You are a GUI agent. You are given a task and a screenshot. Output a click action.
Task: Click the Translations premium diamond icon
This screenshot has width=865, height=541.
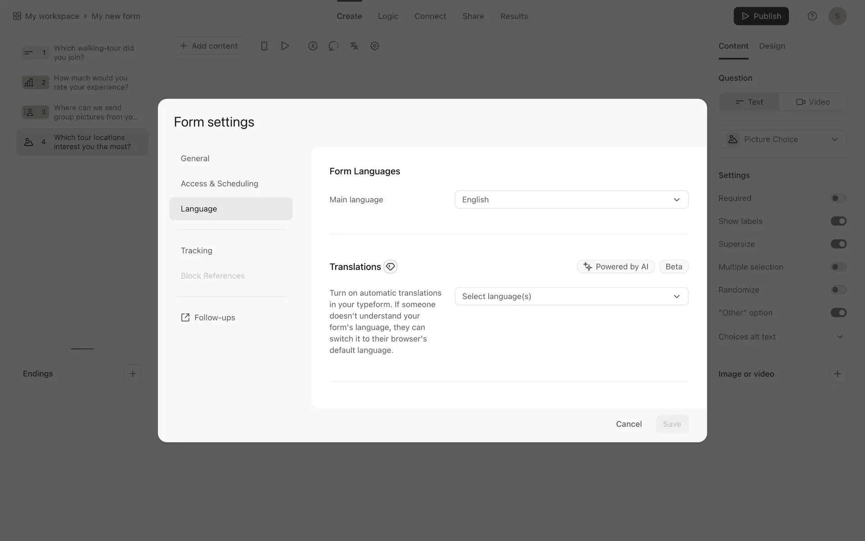[x=390, y=266]
